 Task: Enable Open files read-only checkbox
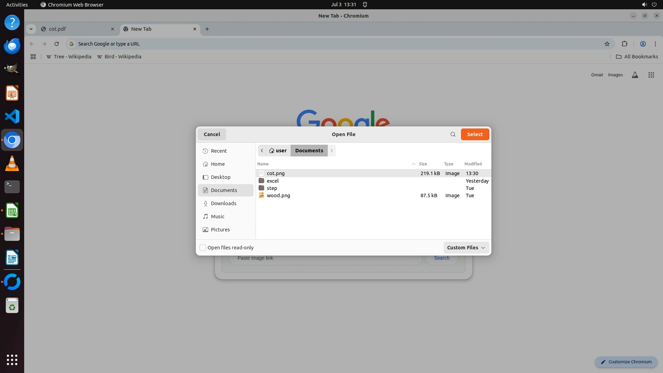coord(203,248)
